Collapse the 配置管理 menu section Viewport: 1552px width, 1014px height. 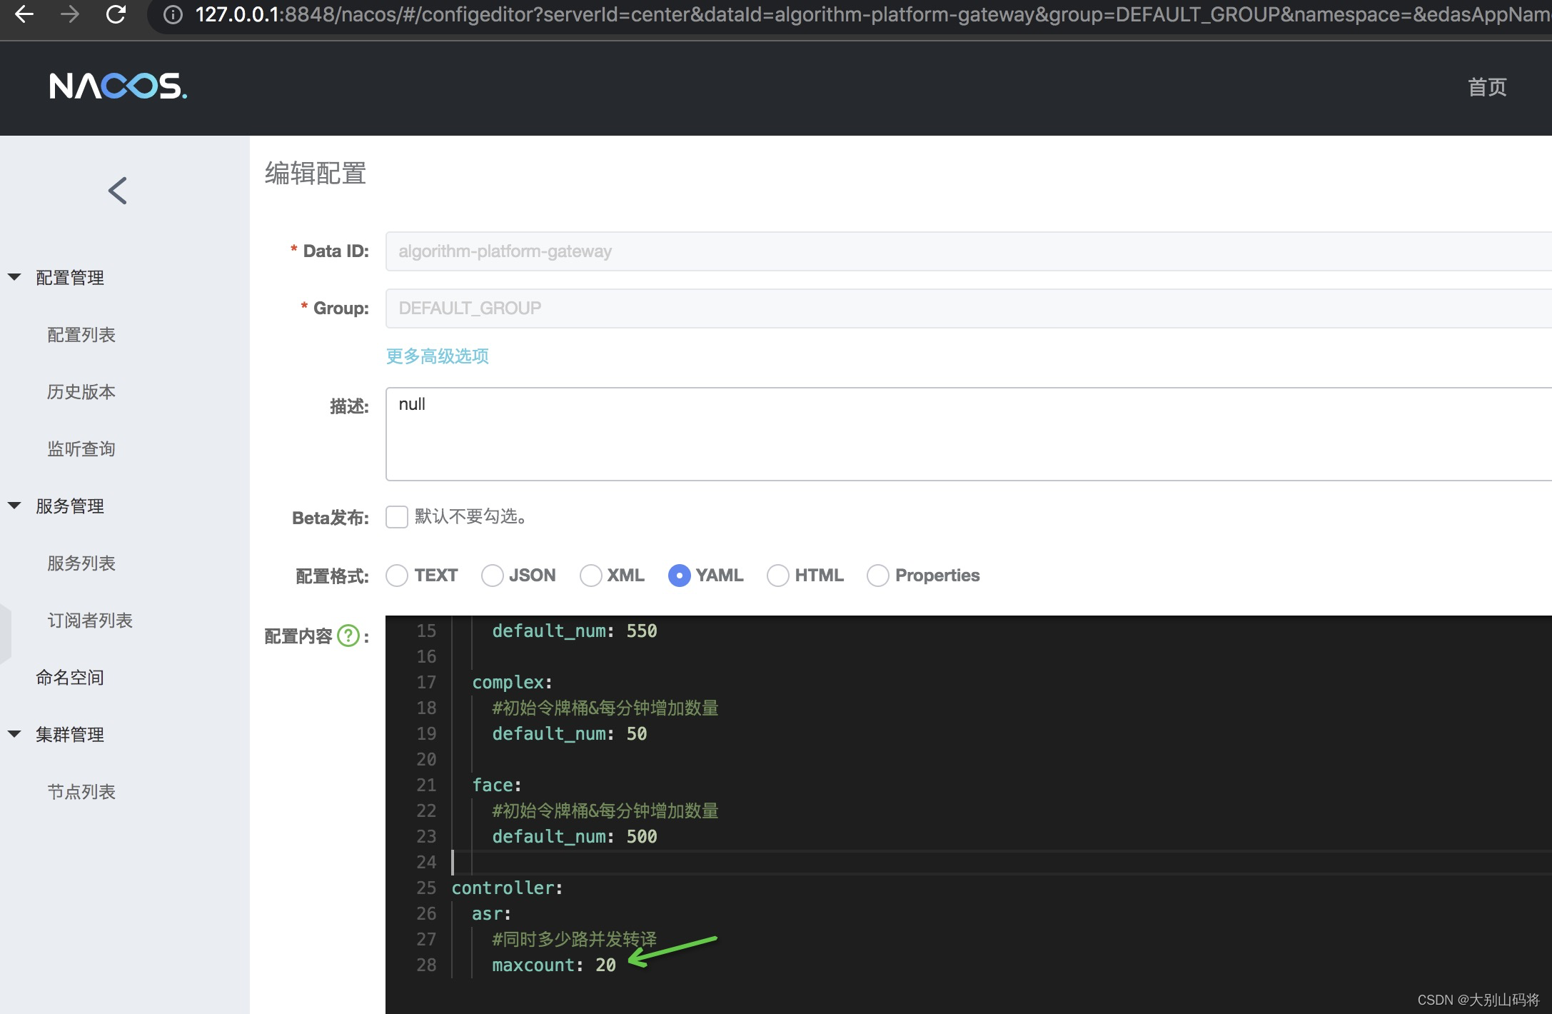[15, 277]
